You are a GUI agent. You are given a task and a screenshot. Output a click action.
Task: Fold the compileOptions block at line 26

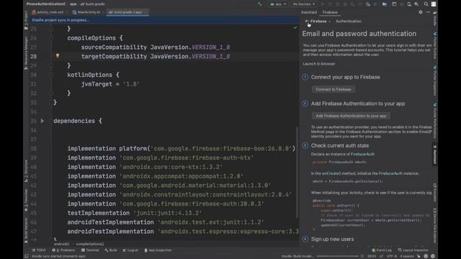[51, 38]
